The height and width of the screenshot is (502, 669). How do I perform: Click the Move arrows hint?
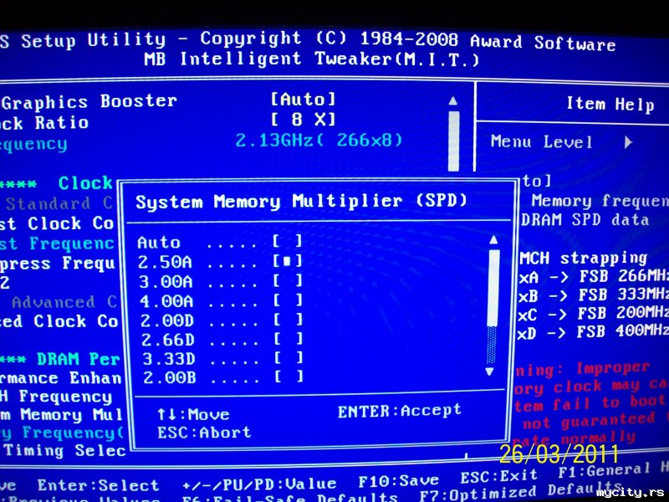(x=193, y=414)
